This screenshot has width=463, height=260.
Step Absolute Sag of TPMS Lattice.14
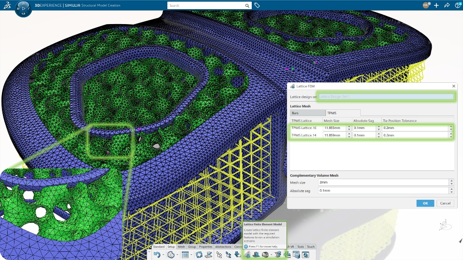pos(379,135)
